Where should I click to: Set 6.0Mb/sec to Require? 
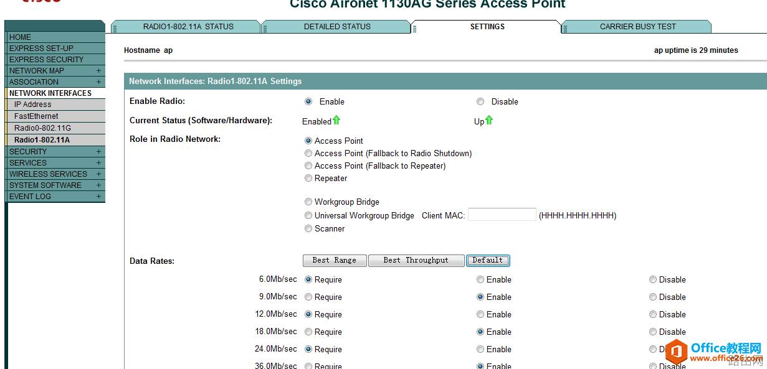click(x=308, y=279)
